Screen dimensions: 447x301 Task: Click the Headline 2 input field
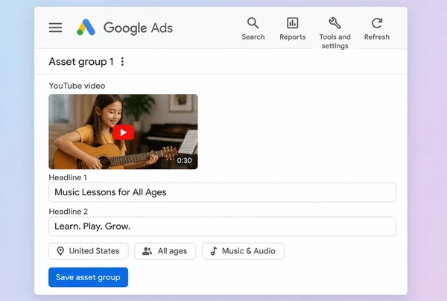click(222, 226)
